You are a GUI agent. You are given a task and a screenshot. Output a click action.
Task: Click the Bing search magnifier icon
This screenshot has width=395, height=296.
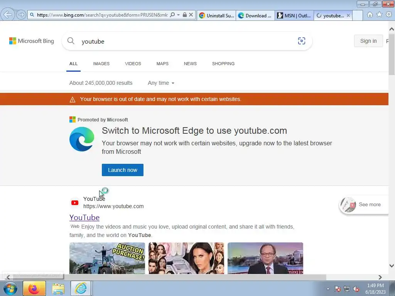click(x=71, y=41)
